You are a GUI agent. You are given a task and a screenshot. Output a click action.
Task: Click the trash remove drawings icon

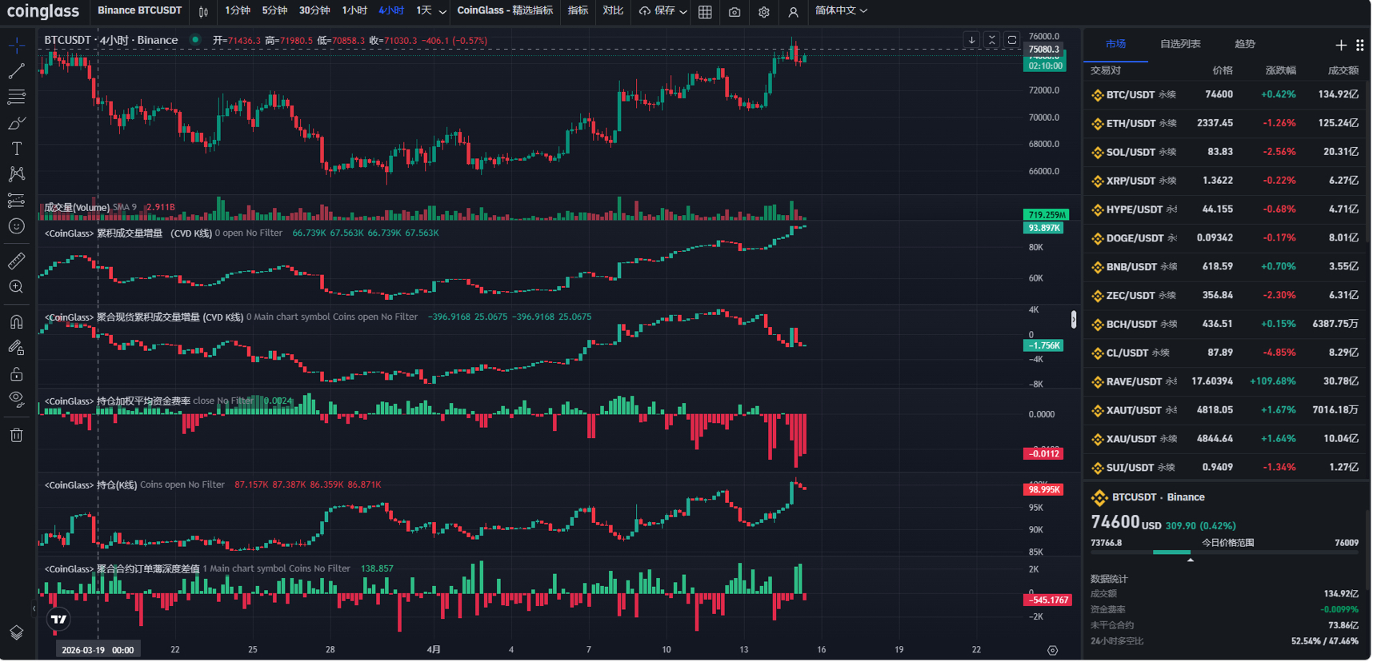pyautogui.click(x=16, y=435)
